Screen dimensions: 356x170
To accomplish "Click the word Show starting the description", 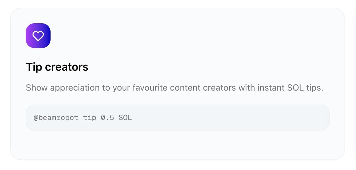I will pos(37,87).
